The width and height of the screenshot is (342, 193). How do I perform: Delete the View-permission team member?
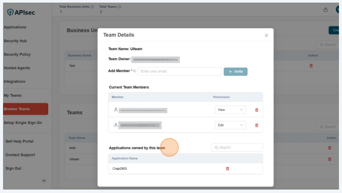pyautogui.click(x=256, y=110)
